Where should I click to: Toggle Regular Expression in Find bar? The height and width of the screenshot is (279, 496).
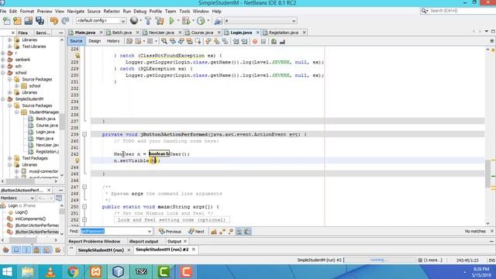click(231, 232)
